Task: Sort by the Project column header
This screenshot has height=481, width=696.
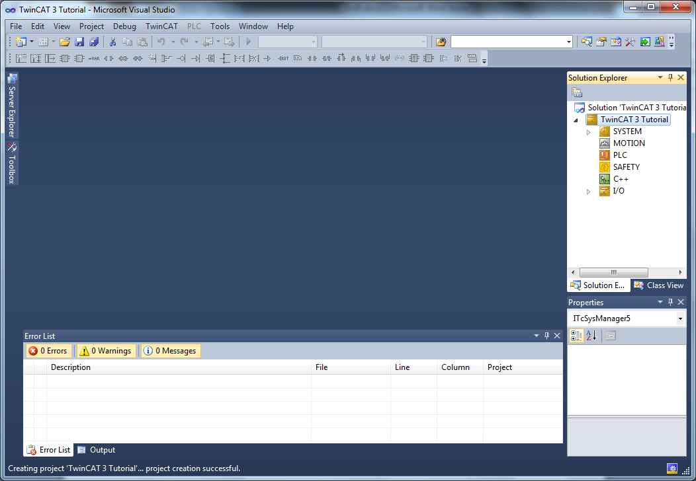Action: 523,367
